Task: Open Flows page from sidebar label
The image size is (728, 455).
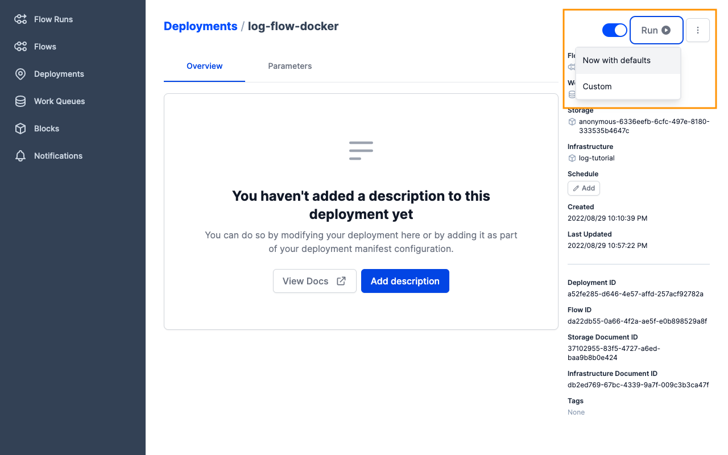Action: (x=45, y=47)
